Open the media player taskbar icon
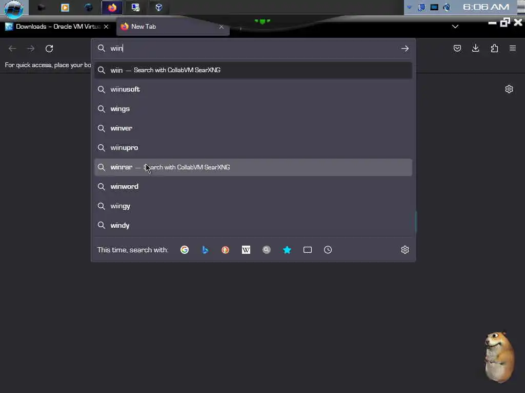 [65, 7]
